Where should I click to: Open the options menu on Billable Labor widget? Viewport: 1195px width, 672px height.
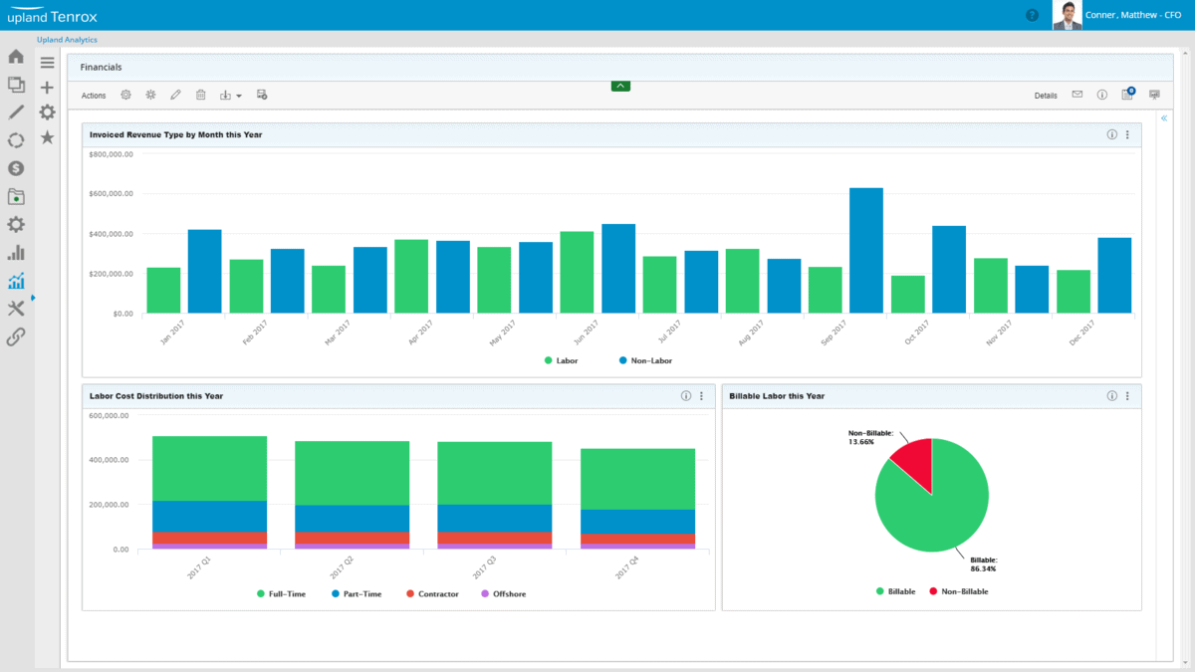point(1127,395)
